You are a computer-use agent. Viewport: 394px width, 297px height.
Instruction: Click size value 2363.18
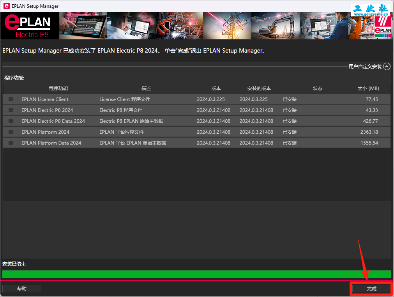(369, 132)
